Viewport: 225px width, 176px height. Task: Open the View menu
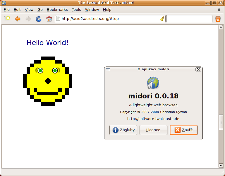pyautogui.click(x=29, y=9)
